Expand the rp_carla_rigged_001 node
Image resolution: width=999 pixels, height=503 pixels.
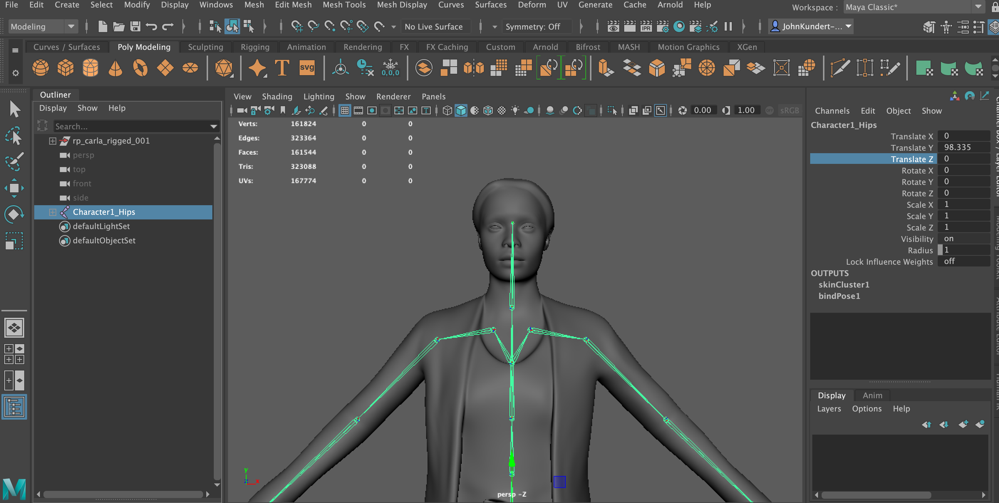(53, 141)
